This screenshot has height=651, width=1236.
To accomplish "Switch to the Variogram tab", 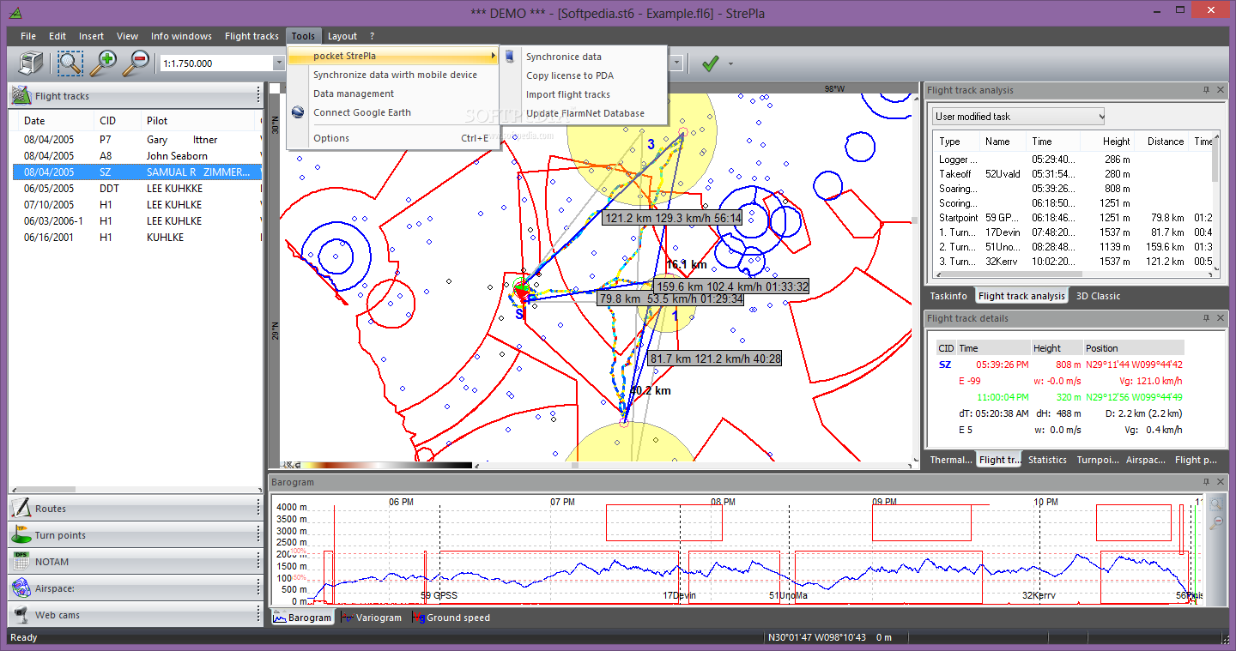I will [x=372, y=618].
